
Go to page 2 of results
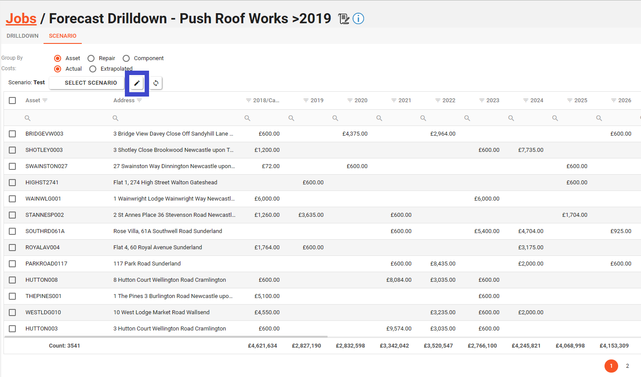click(x=627, y=366)
